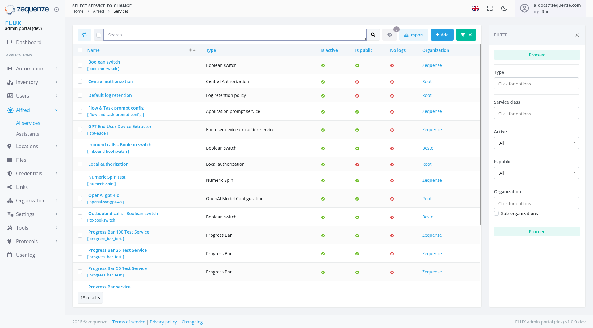593x328 pixels.
Task: Open the Terms of service link
Action: point(128,322)
